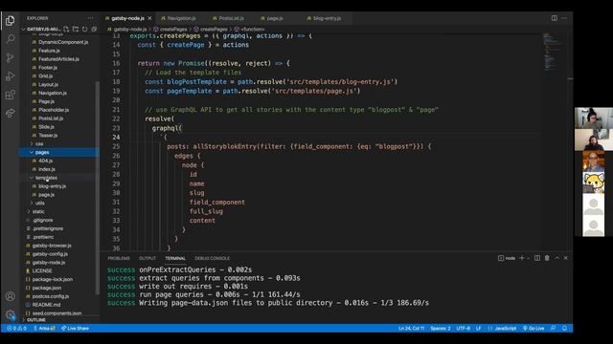613x344 pixels.
Task: Open the Manage gear icon
Action: pyautogui.click(x=11, y=314)
